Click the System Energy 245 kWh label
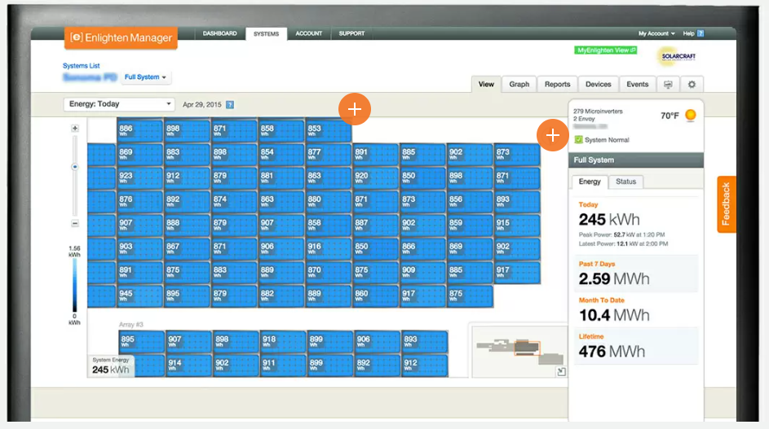The image size is (769, 429). pyautogui.click(x=111, y=366)
